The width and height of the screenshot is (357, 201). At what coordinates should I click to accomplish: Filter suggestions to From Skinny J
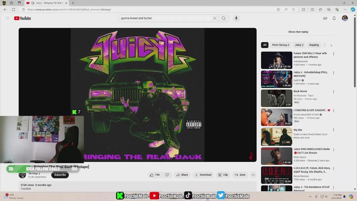coord(281,45)
